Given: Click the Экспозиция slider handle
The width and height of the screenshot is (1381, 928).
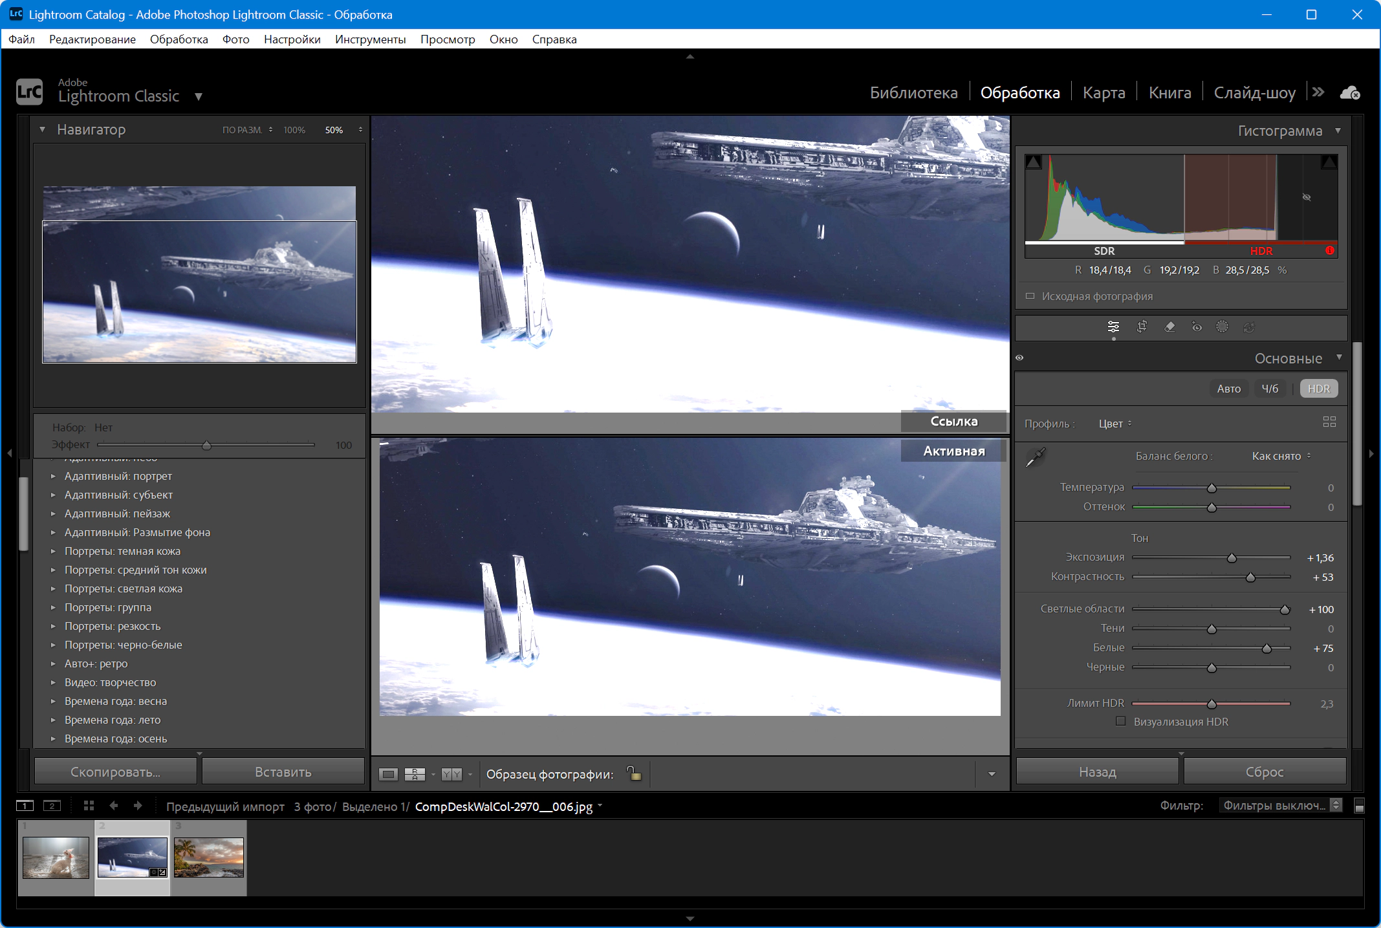Looking at the screenshot, I should click(x=1232, y=557).
